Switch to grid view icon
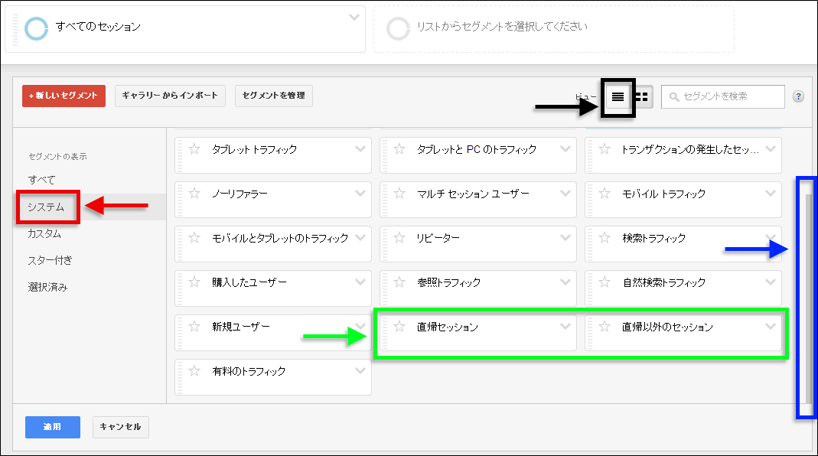The width and height of the screenshot is (818, 456). pyautogui.click(x=641, y=97)
